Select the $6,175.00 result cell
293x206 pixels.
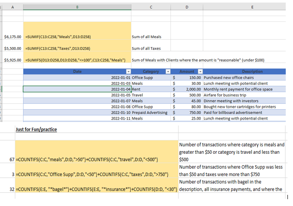pos(12,30)
